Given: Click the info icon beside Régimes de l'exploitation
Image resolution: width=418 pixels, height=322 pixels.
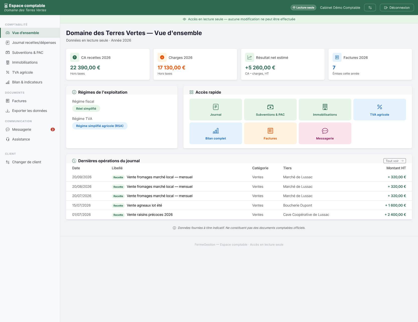Looking at the screenshot, I should click(x=74, y=92).
